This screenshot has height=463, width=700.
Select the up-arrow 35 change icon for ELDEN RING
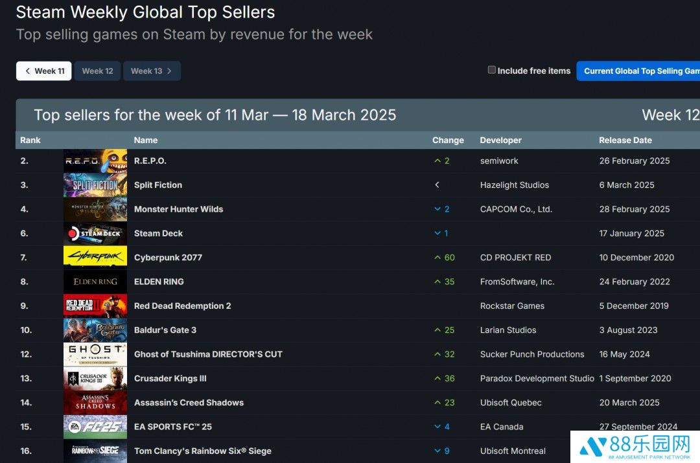437,282
